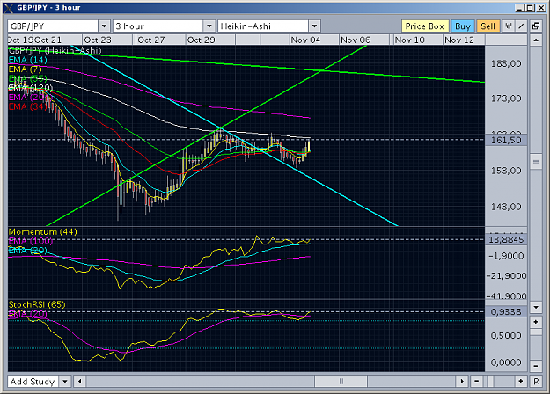Close the GBP/JPY chart window
Screen dimensions: 550x394
[x=540, y=8]
